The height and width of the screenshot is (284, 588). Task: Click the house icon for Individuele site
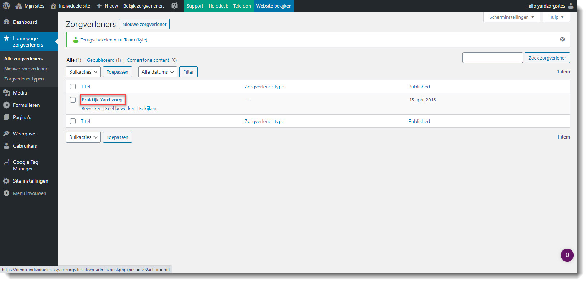[53, 6]
